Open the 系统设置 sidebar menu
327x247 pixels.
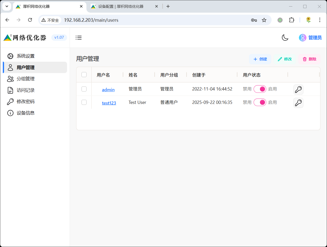point(26,56)
